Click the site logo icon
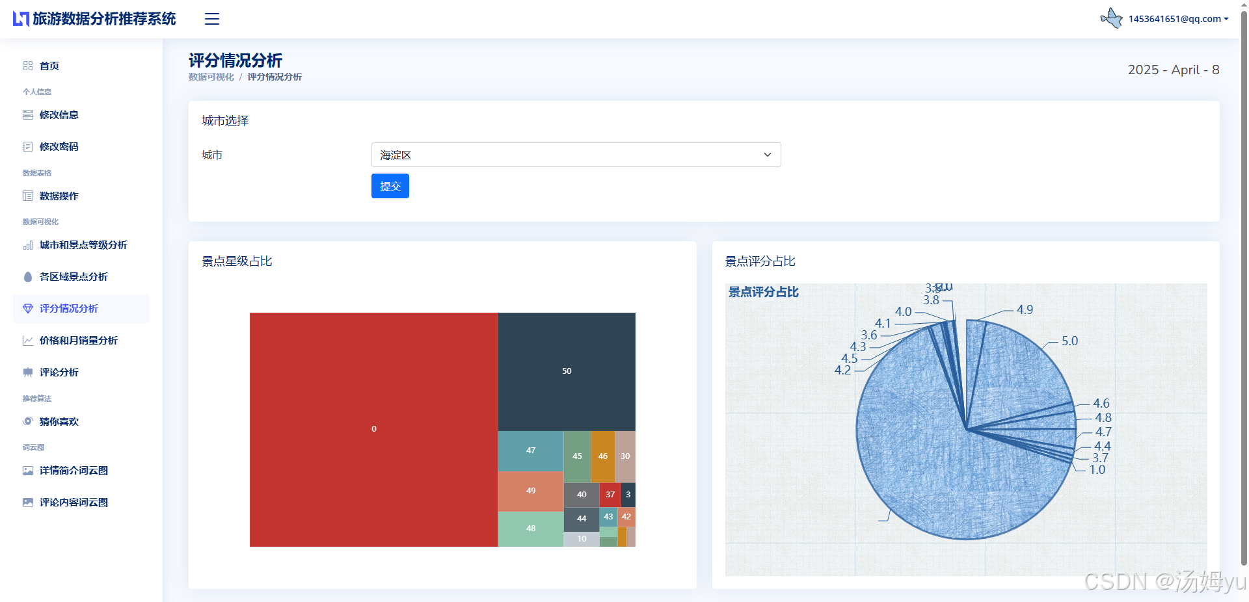The image size is (1249, 602). pyautogui.click(x=21, y=19)
